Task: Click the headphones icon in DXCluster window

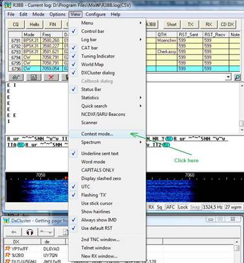Action: (30, 233)
